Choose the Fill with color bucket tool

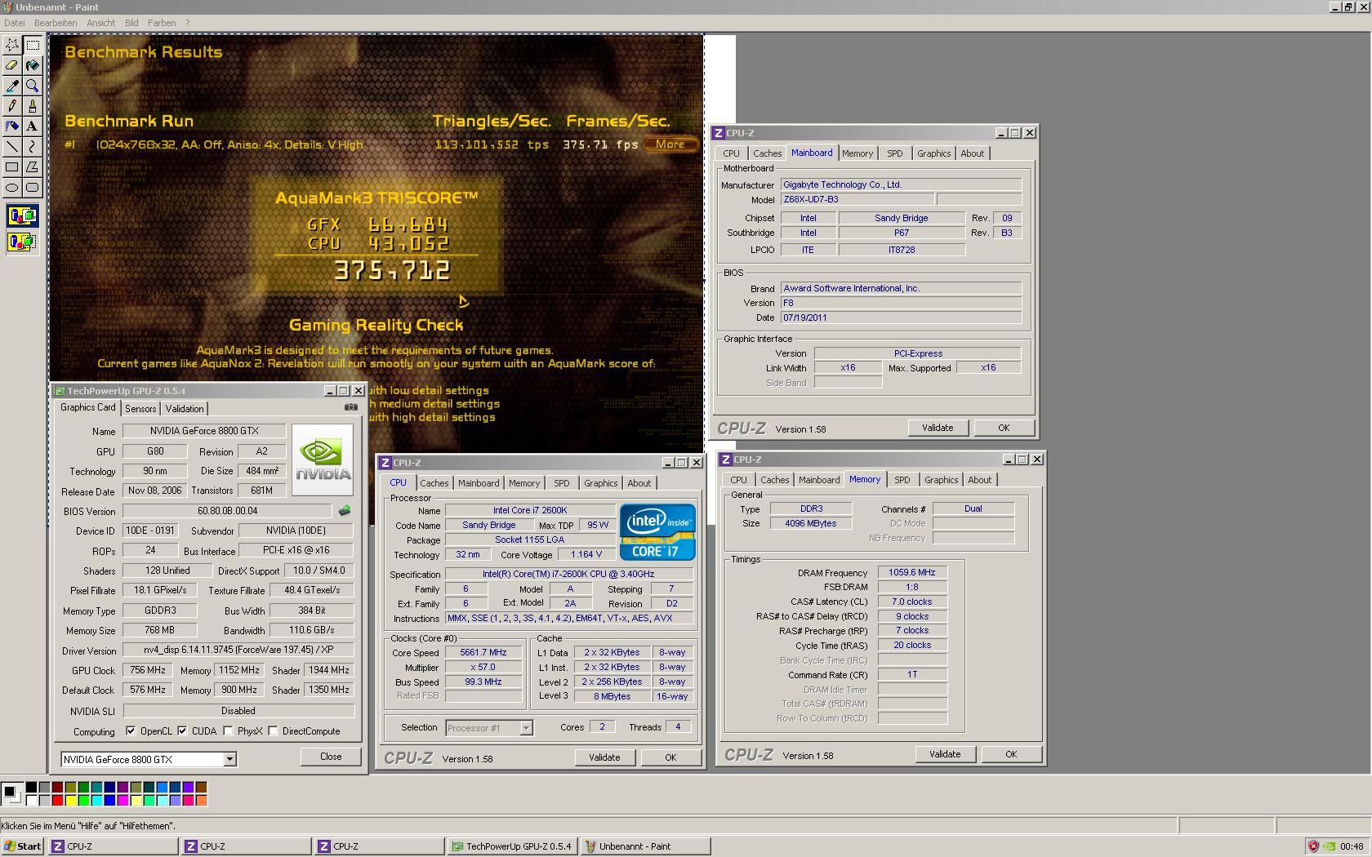[x=33, y=65]
